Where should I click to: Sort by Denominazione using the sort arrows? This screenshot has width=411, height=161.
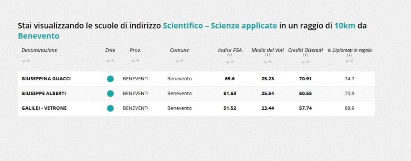pyautogui.click(x=26, y=61)
